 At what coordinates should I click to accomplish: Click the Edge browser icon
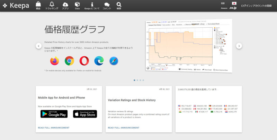click(99, 61)
